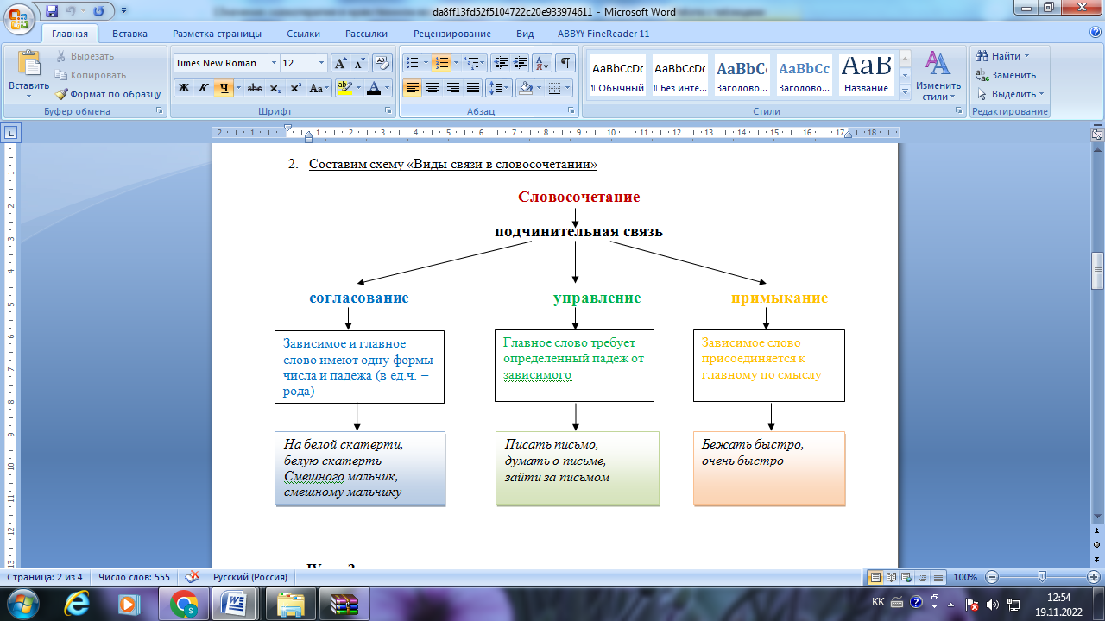Open Google Chrome from the taskbar

pos(184,603)
